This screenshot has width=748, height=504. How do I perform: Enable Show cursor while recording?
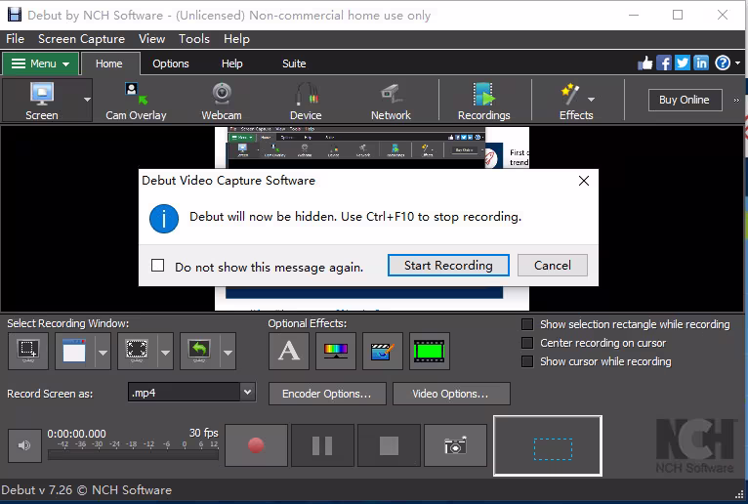(x=527, y=361)
